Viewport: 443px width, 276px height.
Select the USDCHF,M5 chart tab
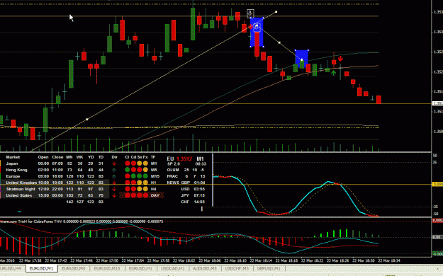[x=237, y=268]
